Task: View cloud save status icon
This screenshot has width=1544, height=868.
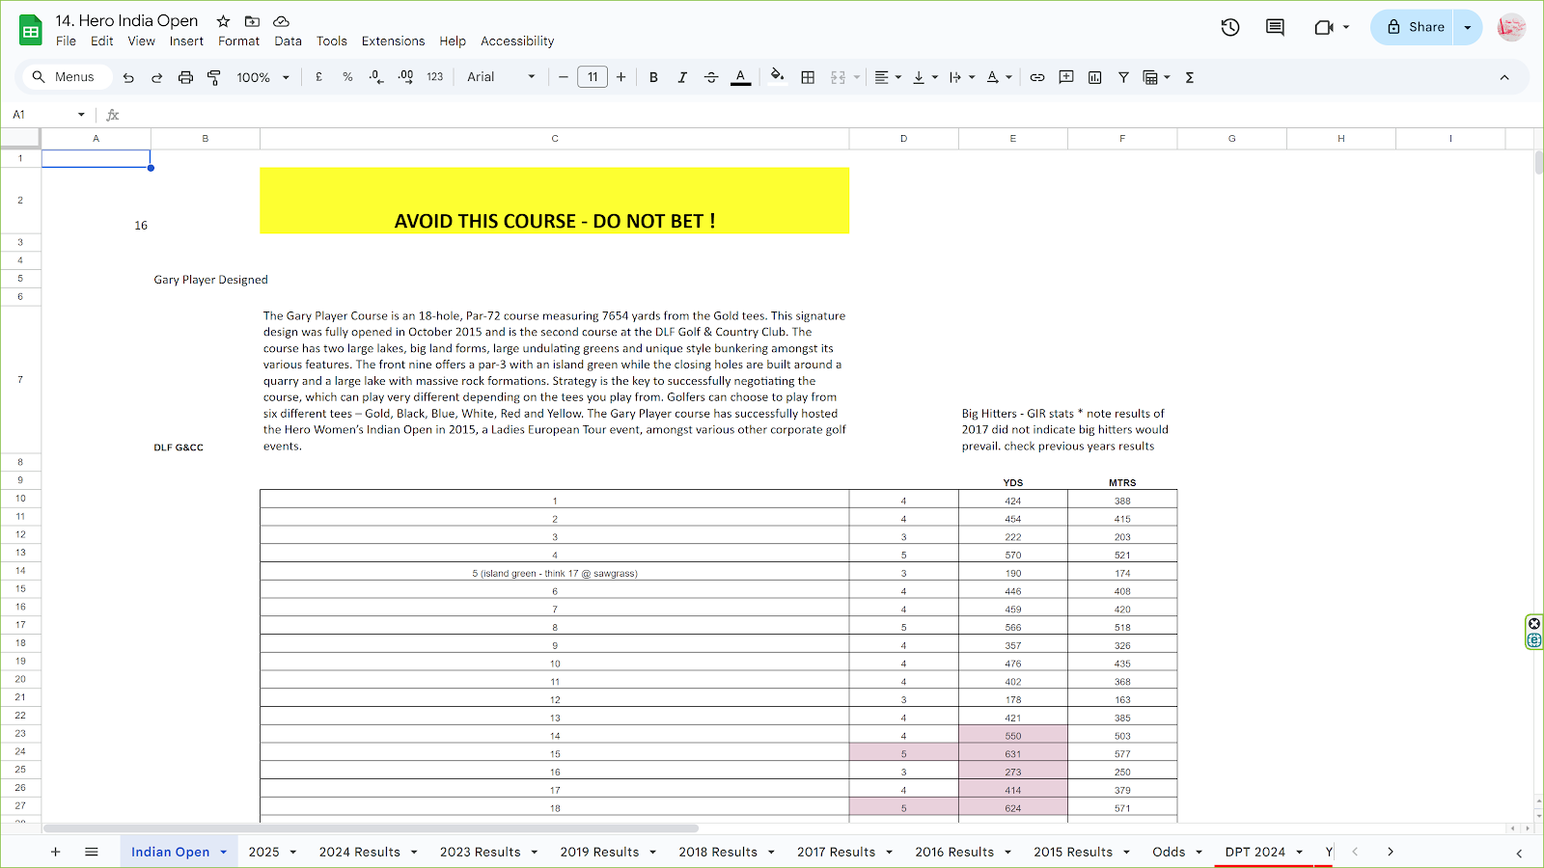Action: (281, 21)
